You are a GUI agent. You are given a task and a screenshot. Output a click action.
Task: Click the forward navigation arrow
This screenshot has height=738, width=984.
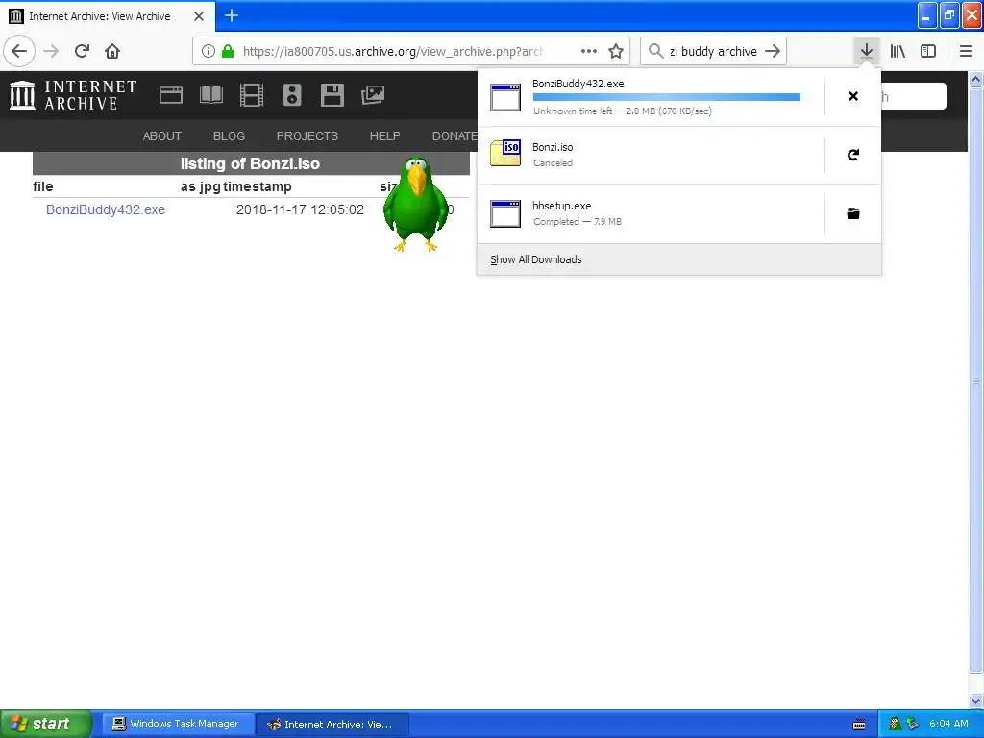52,51
